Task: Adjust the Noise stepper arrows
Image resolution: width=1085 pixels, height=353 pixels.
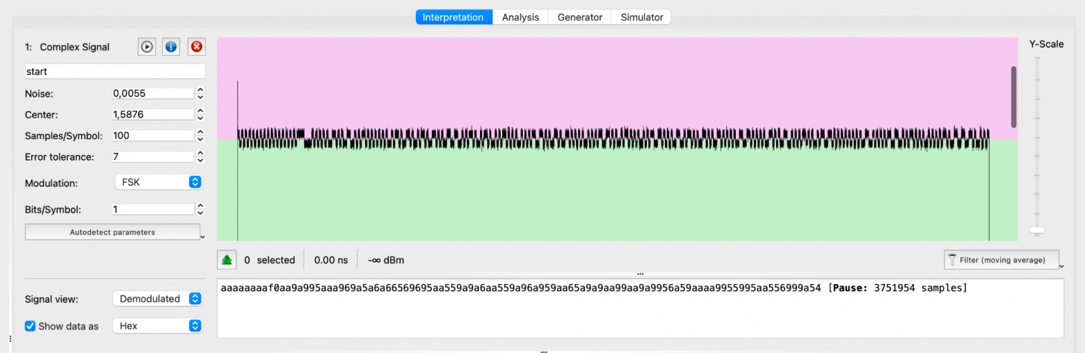Action: 200,93
